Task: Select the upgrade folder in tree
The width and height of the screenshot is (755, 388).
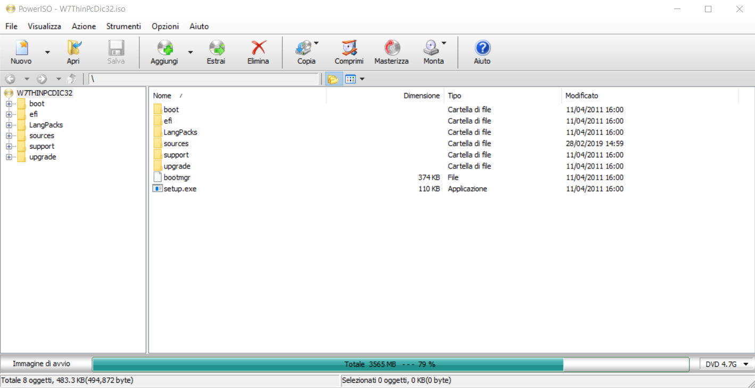Action: pos(43,157)
